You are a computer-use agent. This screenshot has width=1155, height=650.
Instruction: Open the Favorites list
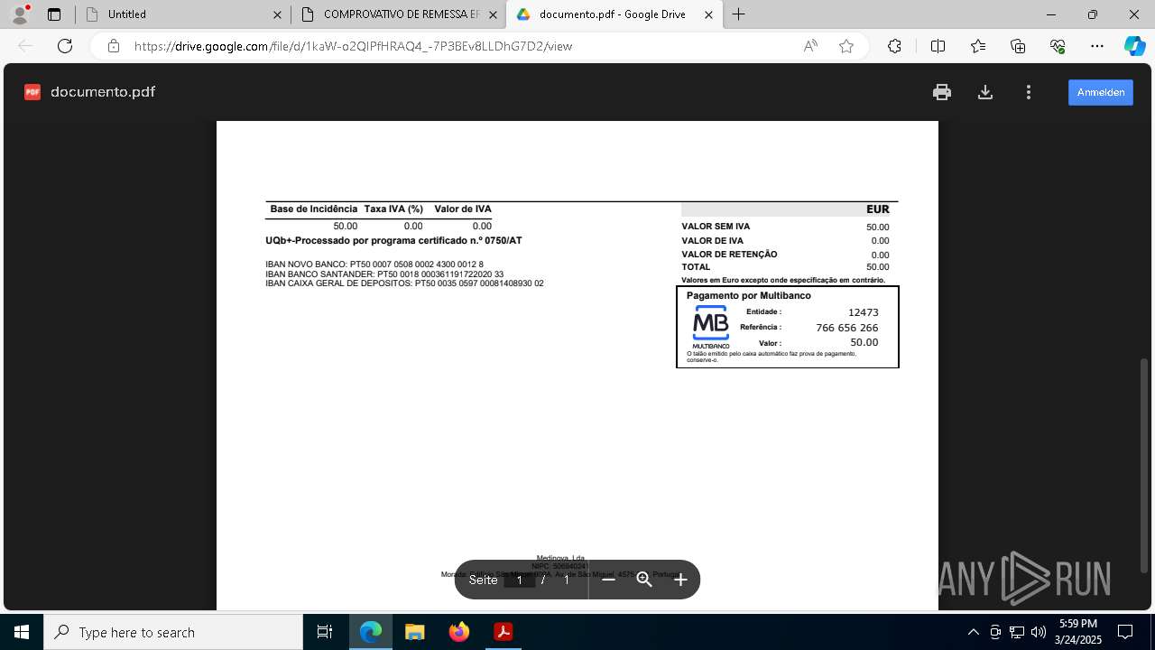[978, 46]
